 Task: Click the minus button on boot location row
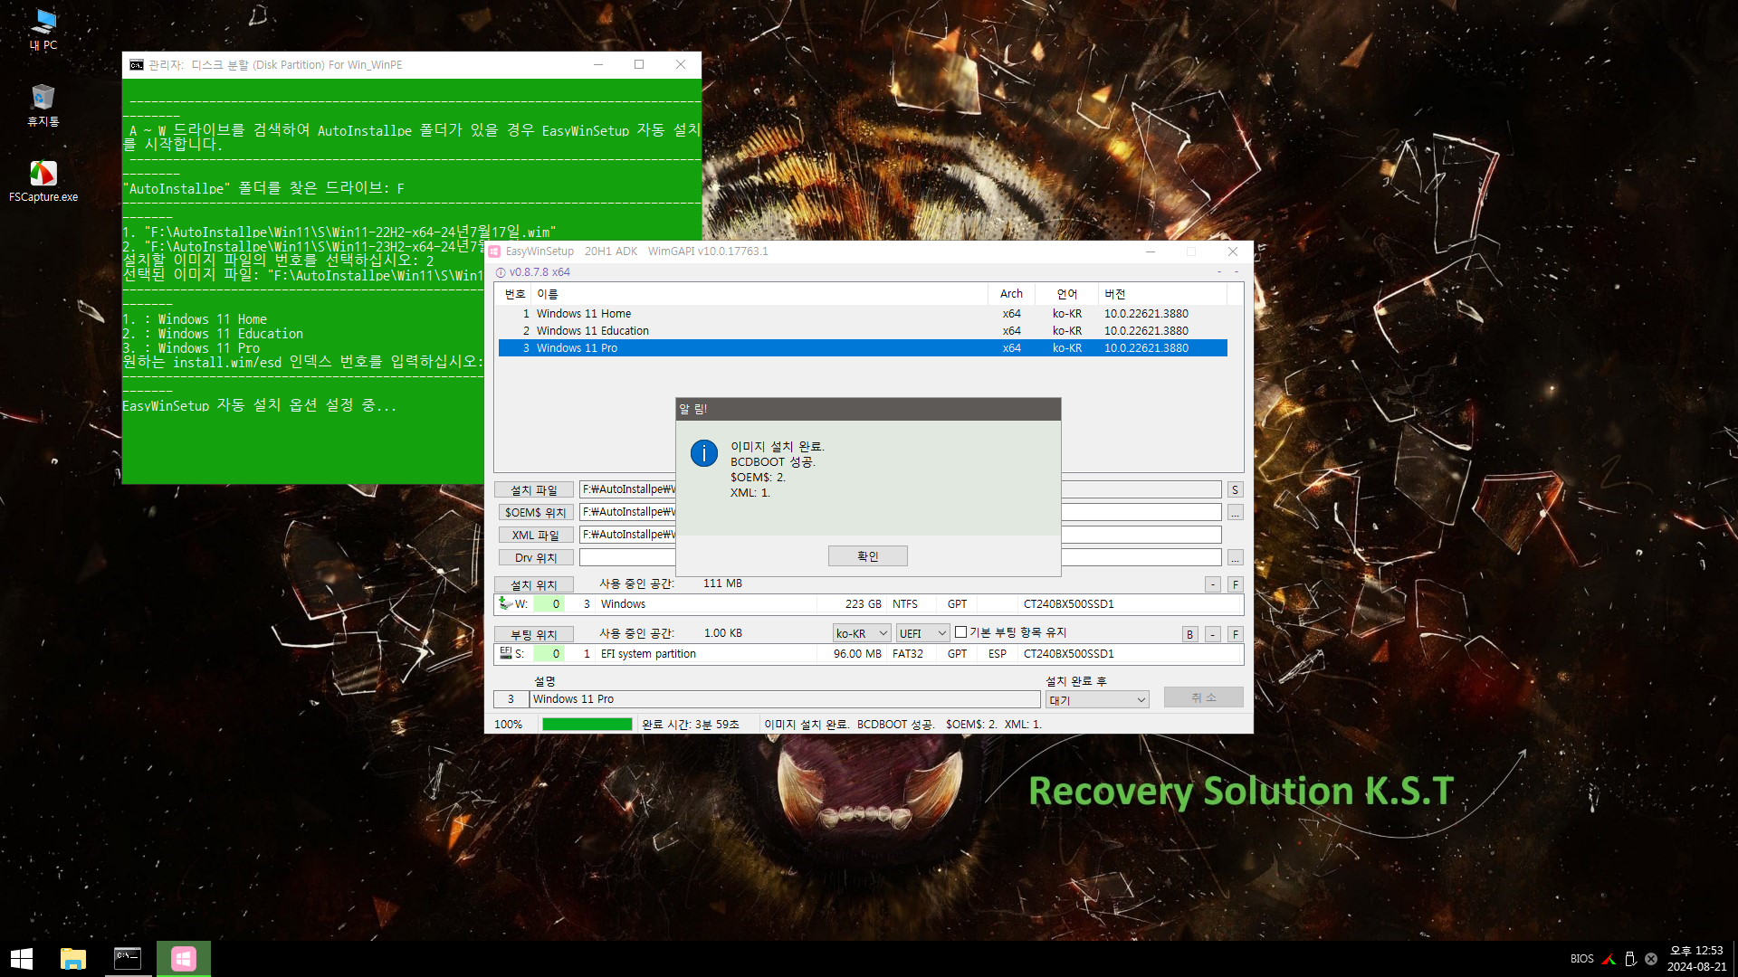(x=1213, y=634)
